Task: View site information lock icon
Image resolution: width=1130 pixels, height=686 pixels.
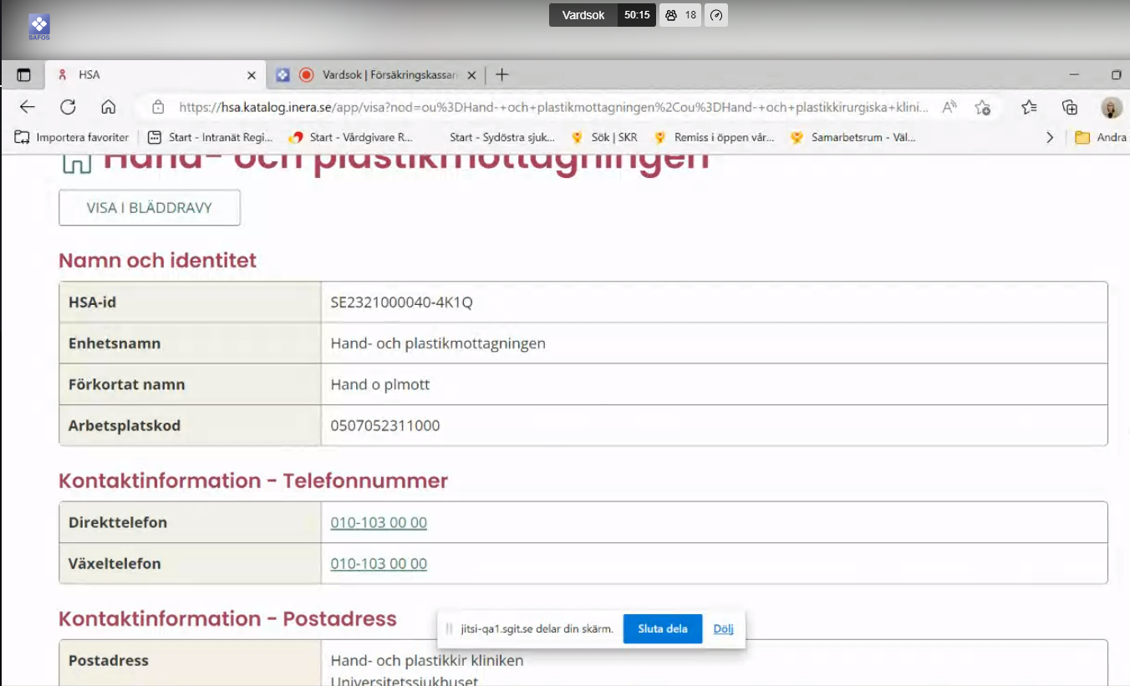Action: [x=157, y=107]
